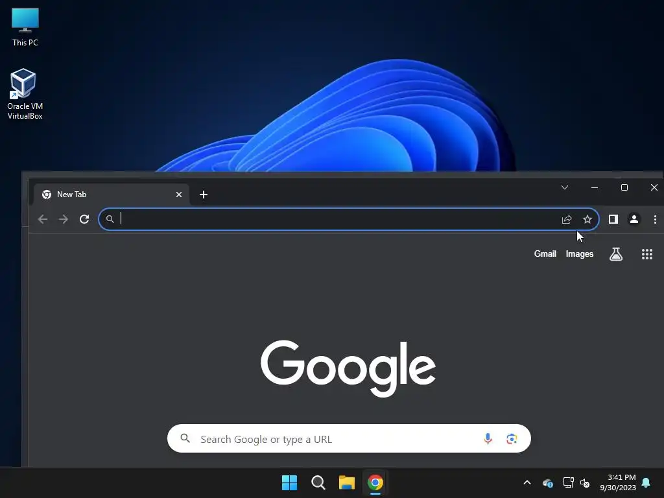The width and height of the screenshot is (664, 498).
Task: Open clock showing 3:41 PM
Action: 618,482
